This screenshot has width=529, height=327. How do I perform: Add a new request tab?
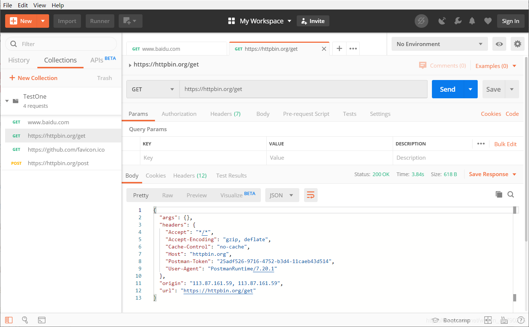click(x=339, y=49)
